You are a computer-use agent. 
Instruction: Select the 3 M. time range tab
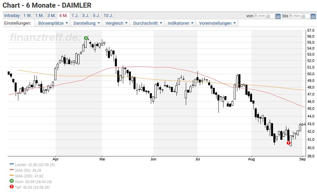pos(51,16)
